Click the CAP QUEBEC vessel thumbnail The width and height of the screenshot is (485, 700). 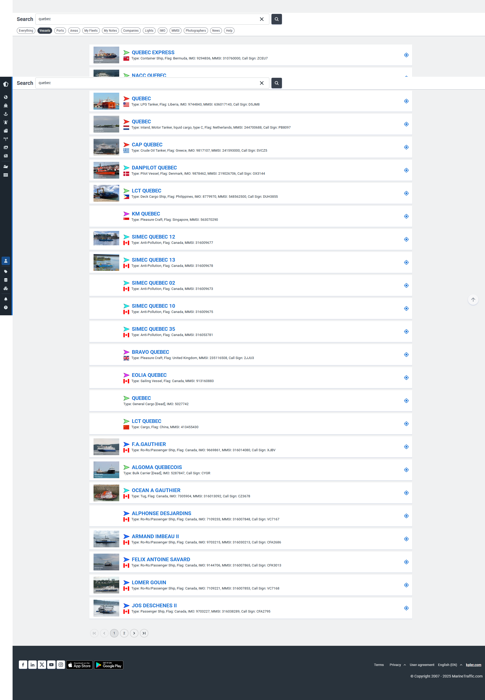(106, 147)
